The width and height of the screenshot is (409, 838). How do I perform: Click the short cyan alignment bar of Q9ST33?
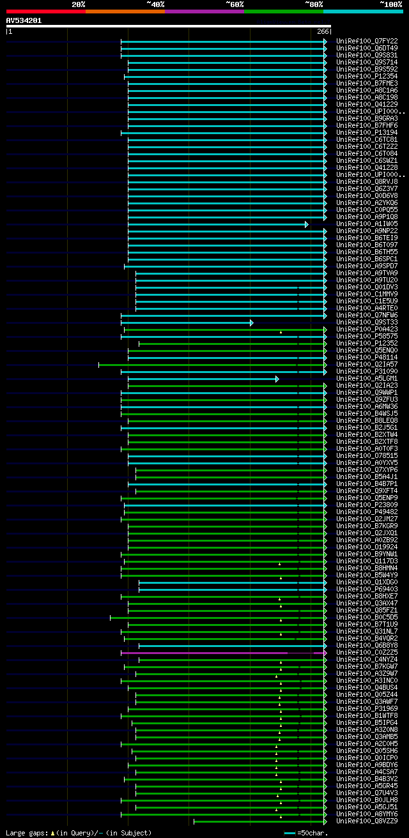click(x=187, y=323)
